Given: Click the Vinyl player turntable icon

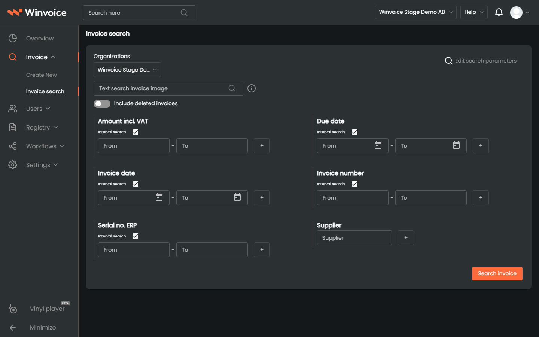Looking at the screenshot, I should (x=13, y=309).
